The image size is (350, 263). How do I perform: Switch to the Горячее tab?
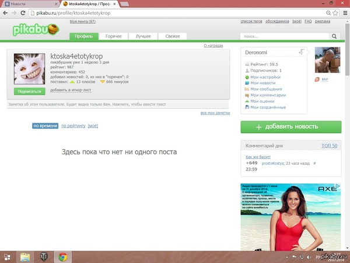point(113,36)
